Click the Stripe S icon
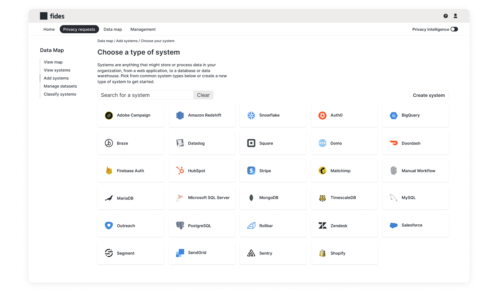 [251, 170]
